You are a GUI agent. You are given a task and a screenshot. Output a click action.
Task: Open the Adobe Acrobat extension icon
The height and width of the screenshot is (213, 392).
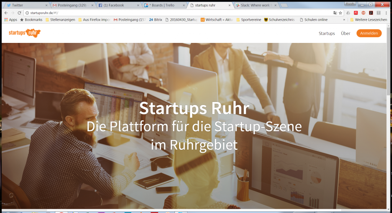(371, 13)
